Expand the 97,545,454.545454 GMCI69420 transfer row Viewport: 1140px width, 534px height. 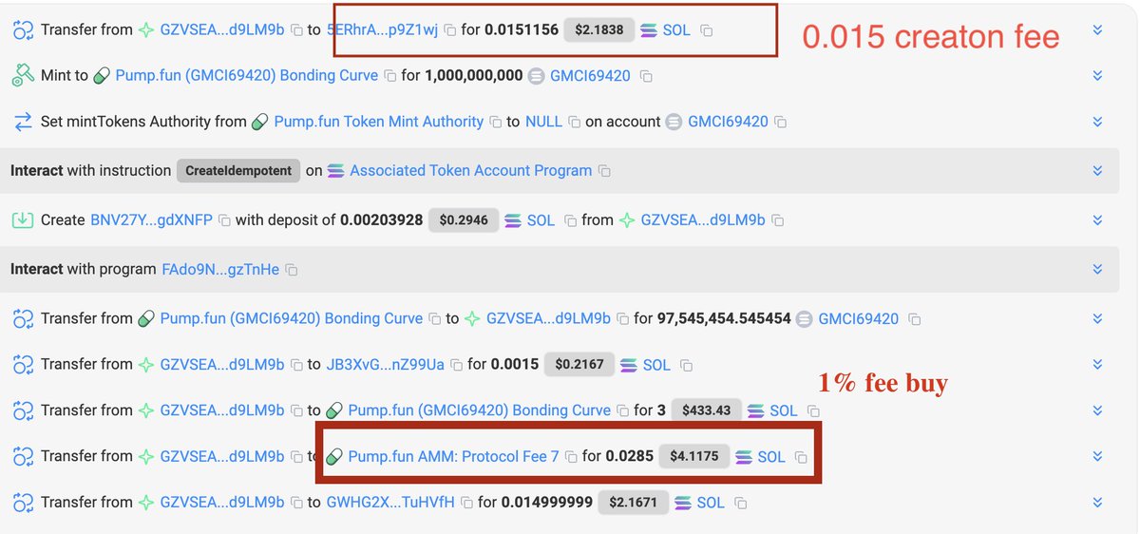(x=1097, y=319)
